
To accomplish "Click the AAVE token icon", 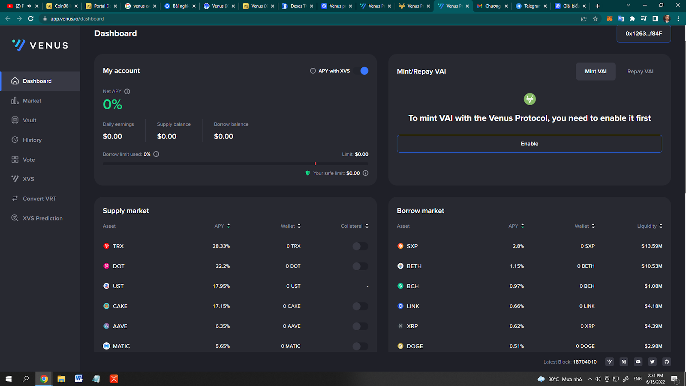I will click(x=106, y=326).
